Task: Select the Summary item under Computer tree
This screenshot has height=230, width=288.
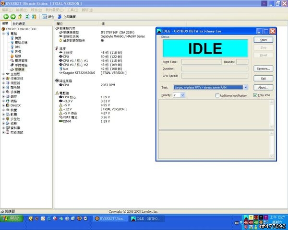Action: point(18,38)
